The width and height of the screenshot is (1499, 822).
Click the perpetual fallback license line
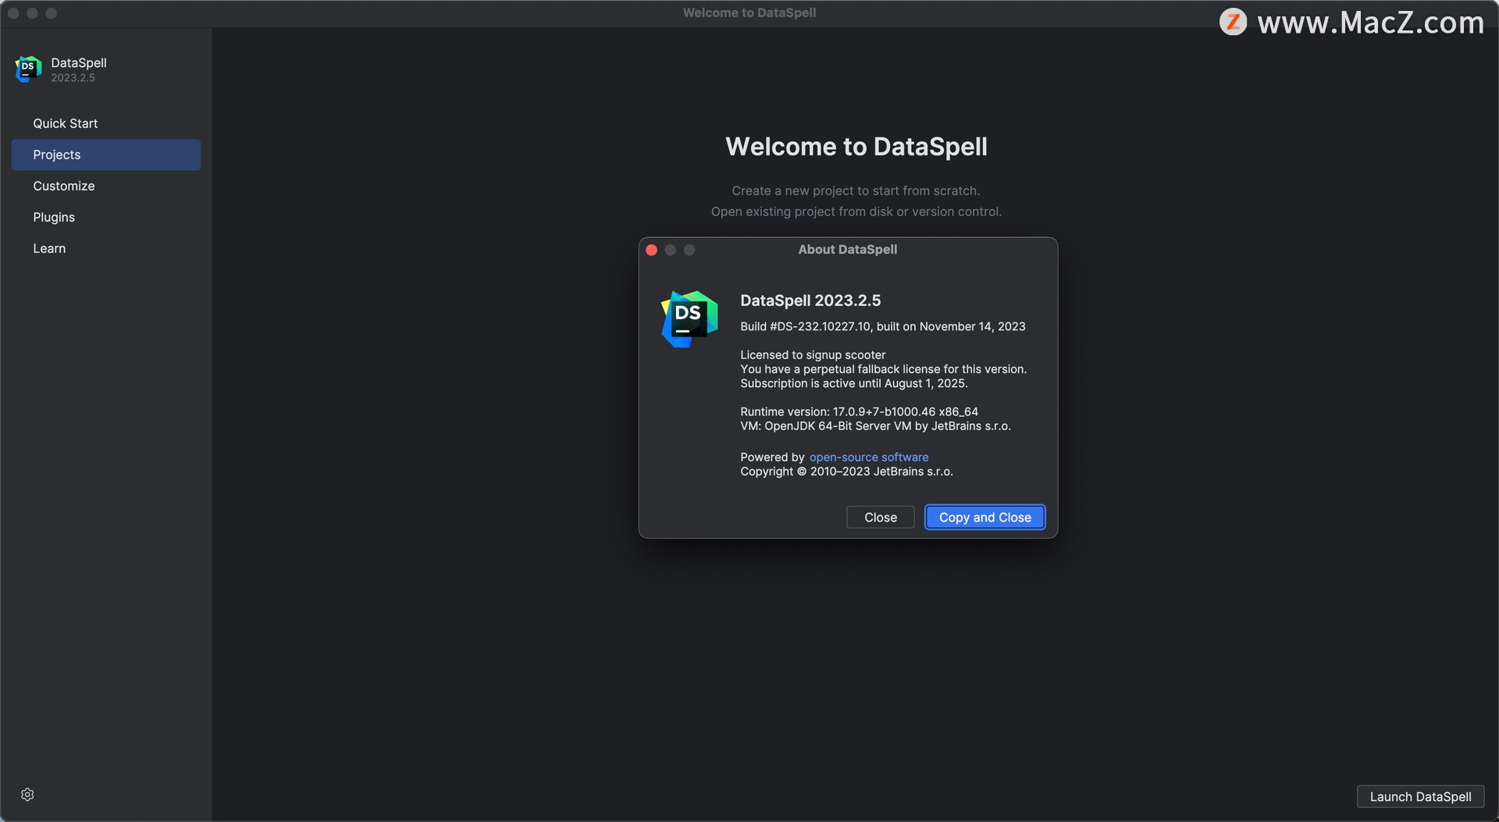(x=883, y=369)
